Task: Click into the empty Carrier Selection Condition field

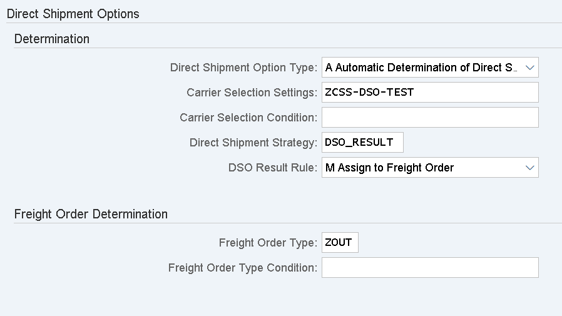Action: tap(429, 118)
